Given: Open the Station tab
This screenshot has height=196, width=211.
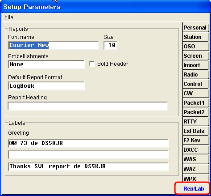Looking at the screenshot, I should point(196,37).
